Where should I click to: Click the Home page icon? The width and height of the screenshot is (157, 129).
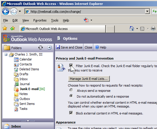click(x=132, y=28)
